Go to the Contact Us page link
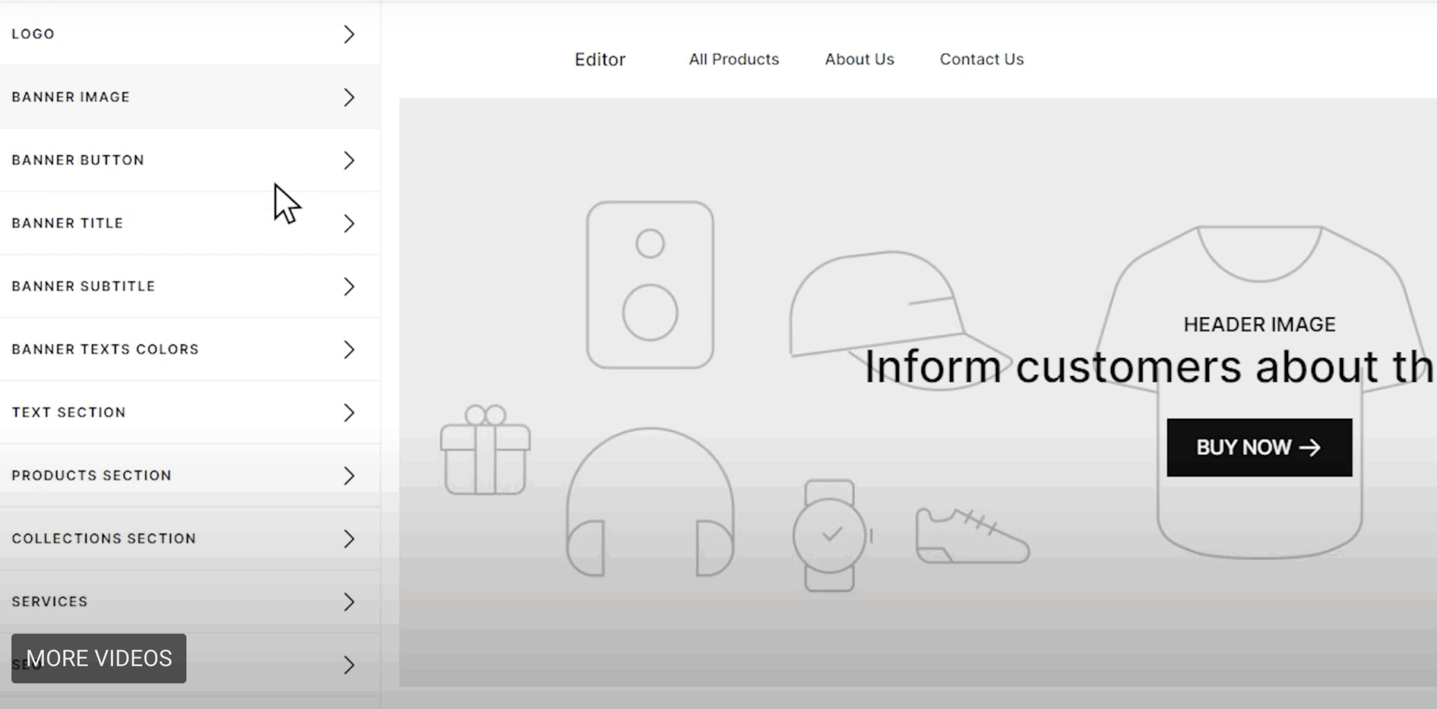 tap(981, 59)
